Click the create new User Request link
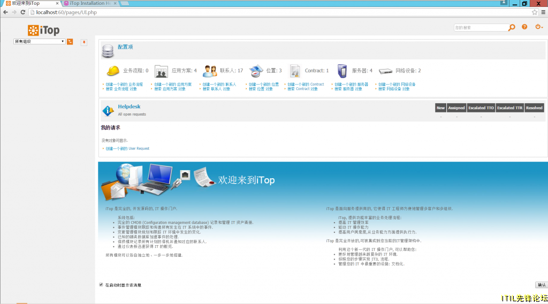Image resolution: width=548 pixels, height=304 pixels. [x=127, y=148]
